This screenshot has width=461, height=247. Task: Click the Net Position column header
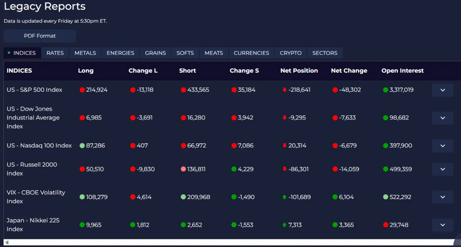tap(299, 71)
